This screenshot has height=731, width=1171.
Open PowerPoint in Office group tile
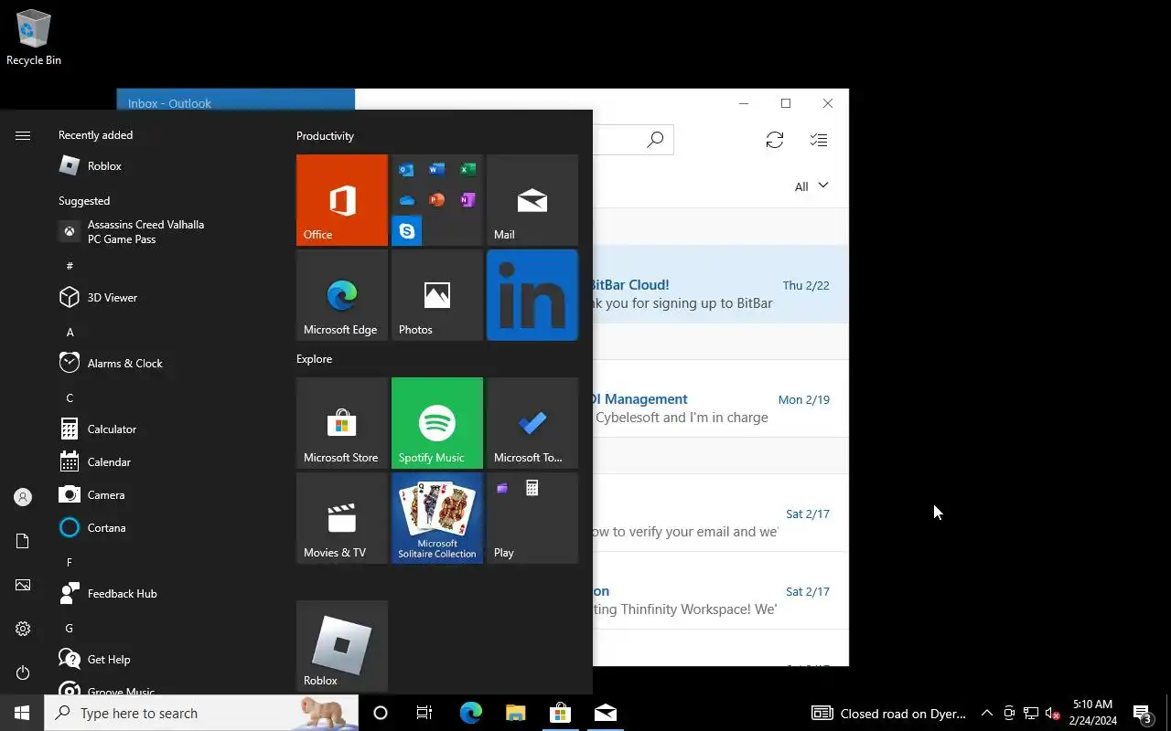(437, 199)
